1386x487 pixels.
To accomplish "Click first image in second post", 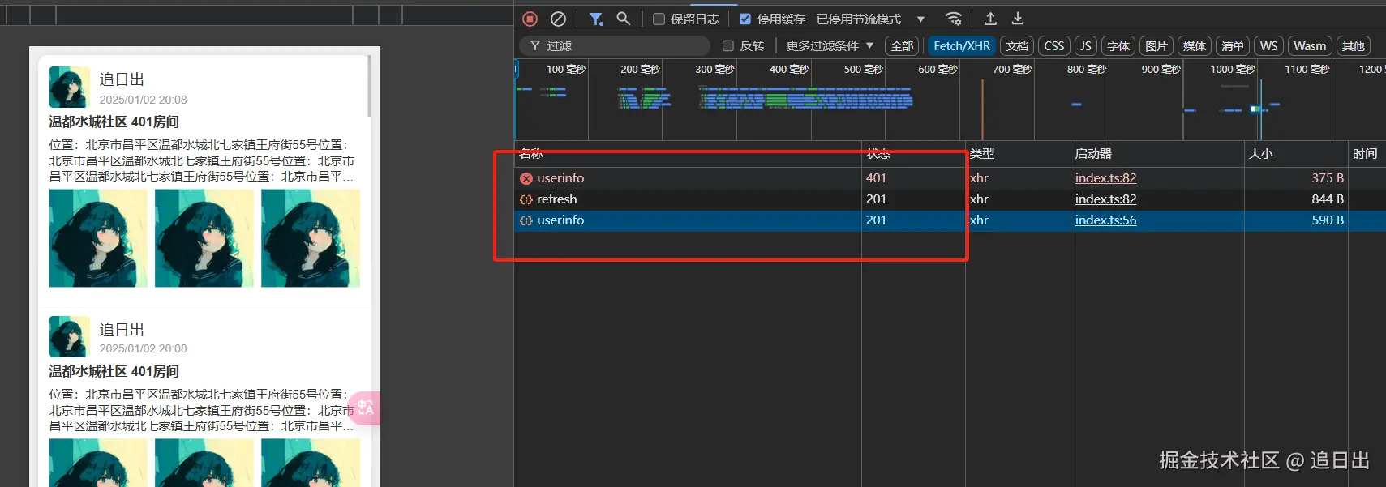I will coord(98,463).
